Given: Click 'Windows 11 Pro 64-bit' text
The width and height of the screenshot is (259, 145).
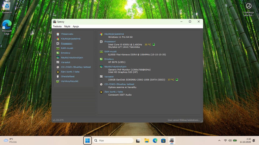Looking at the screenshot, I should click(x=120, y=37).
